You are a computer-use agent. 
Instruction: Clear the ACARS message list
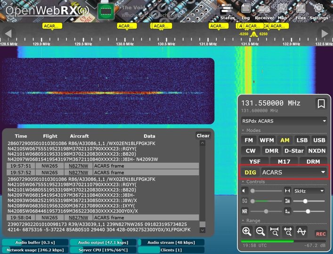[203, 136]
